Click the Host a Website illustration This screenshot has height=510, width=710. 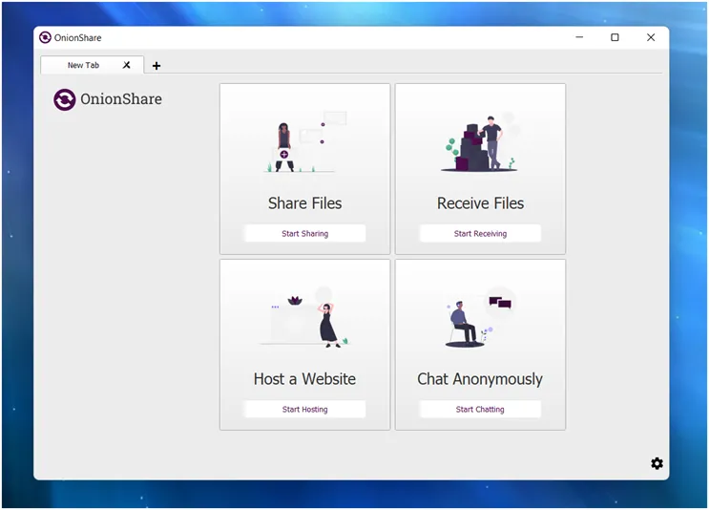(304, 317)
